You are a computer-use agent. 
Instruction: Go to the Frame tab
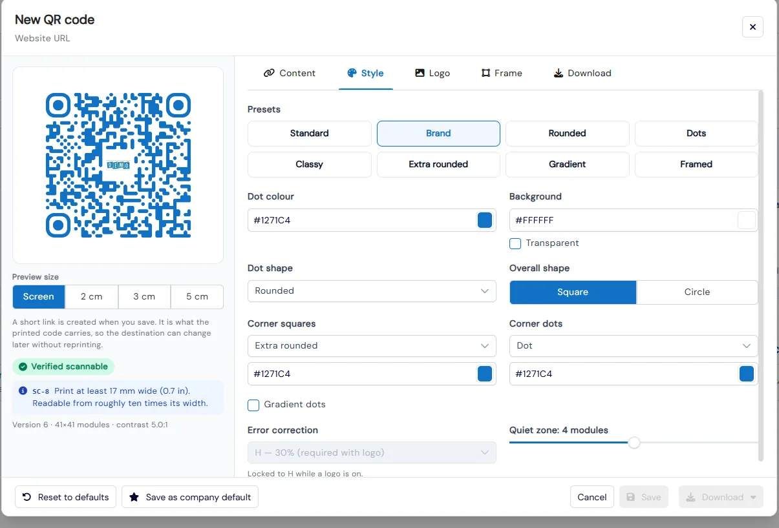(502, 73)
